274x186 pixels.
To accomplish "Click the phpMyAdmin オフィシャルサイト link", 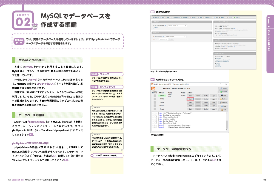I will [223, 60].
